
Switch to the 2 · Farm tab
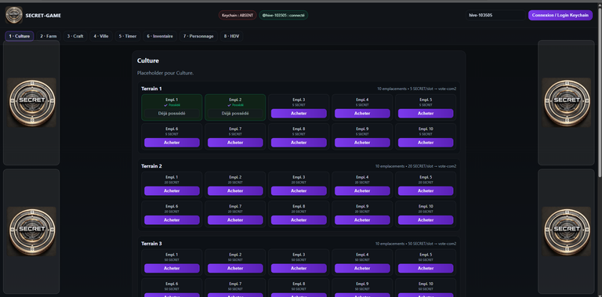pos(49,36)
